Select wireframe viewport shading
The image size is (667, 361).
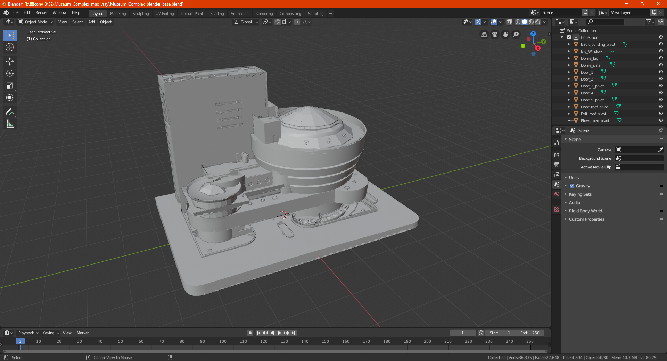pos(518,22)
